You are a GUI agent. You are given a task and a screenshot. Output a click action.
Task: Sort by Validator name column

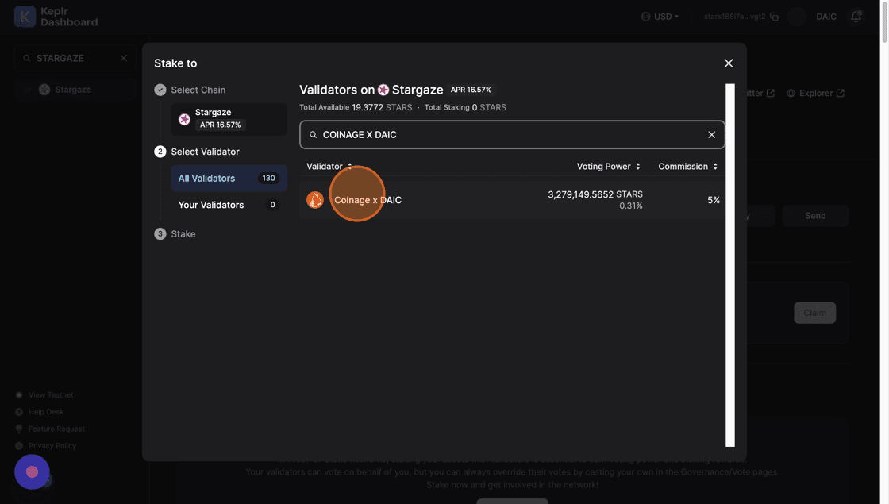pos(329,167)
